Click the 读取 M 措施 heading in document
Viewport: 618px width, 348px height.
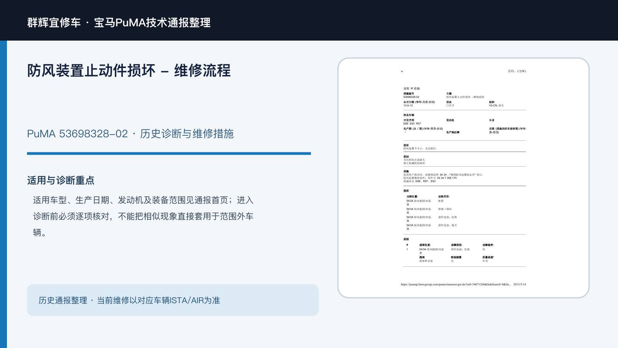(x=412, y=89)
